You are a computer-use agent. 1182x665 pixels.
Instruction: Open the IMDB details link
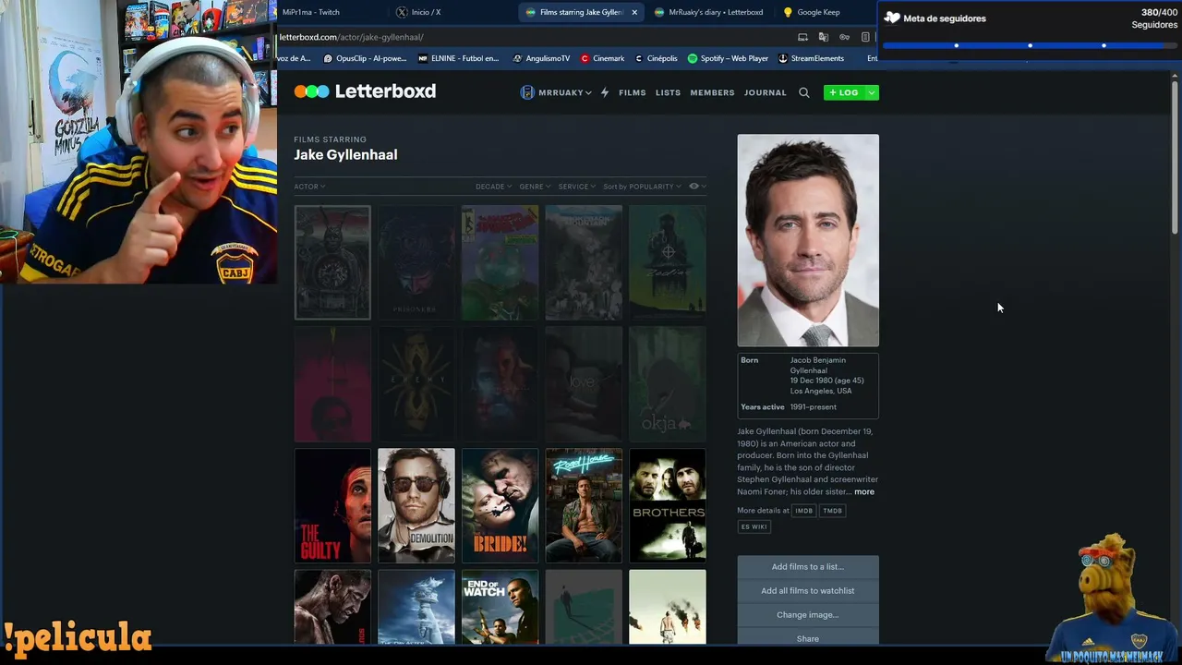(804, 511)
